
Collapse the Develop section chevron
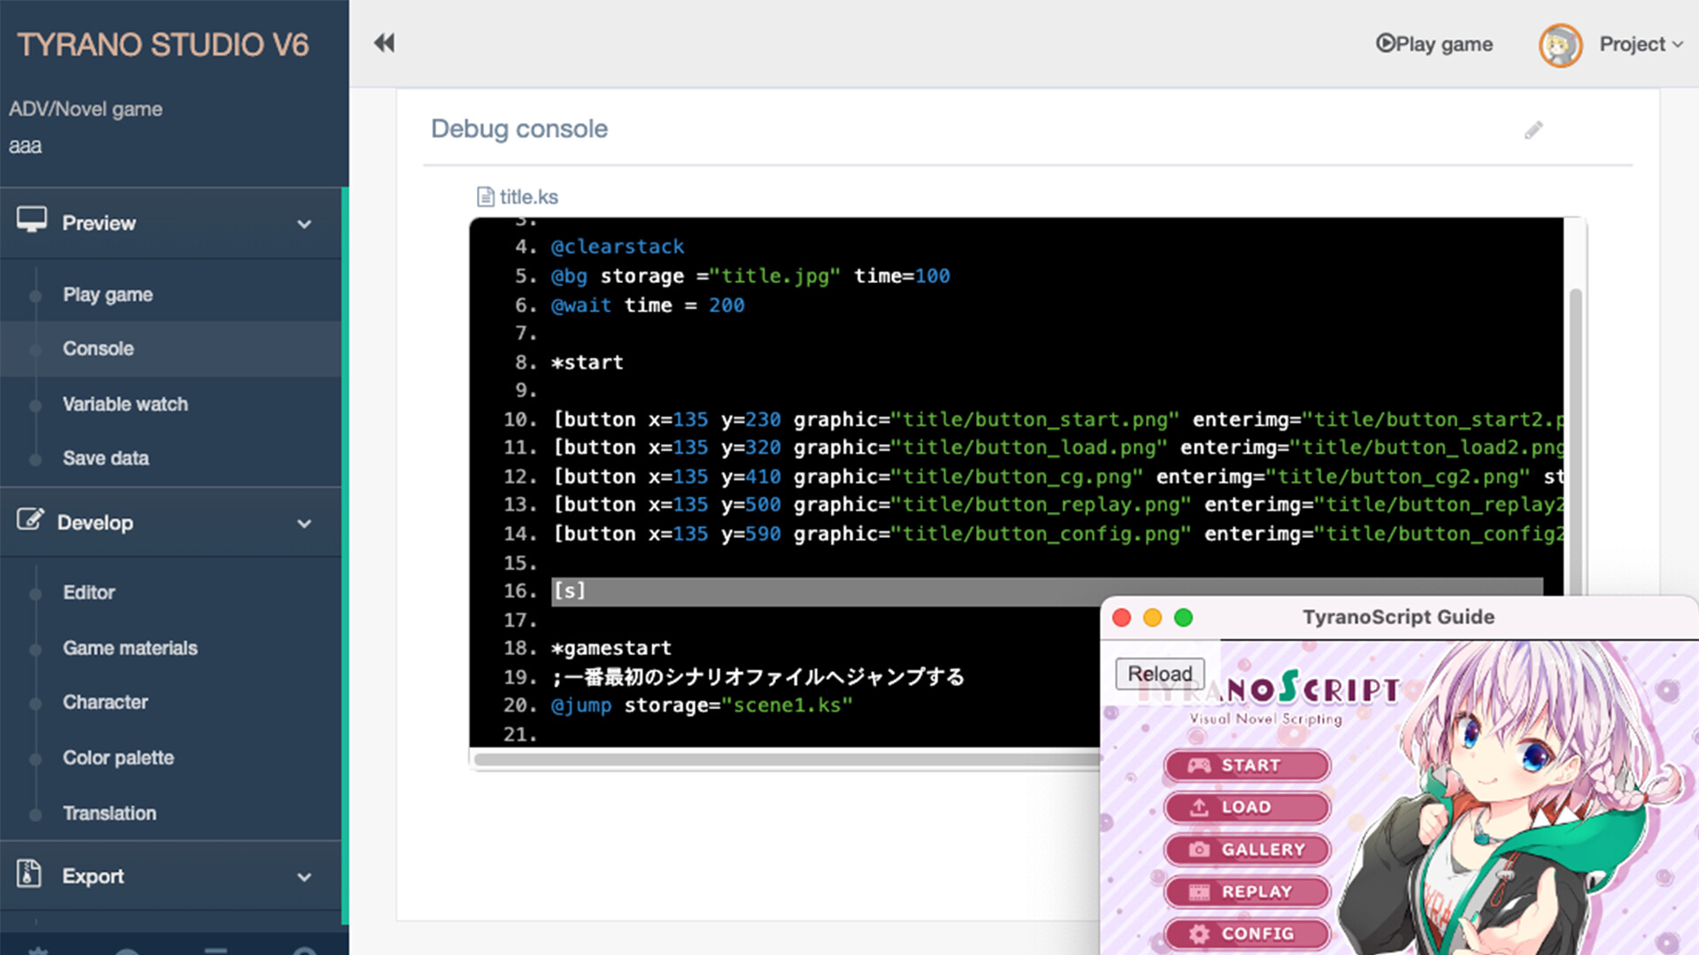click(304, 523)
